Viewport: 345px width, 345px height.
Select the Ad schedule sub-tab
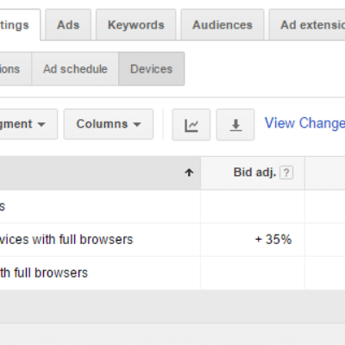(75, 69)
